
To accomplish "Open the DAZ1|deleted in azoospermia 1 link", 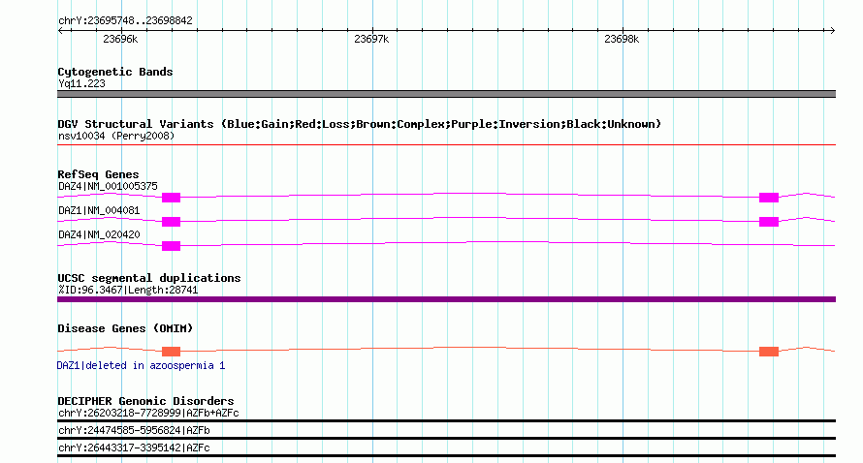I will 141,366.
